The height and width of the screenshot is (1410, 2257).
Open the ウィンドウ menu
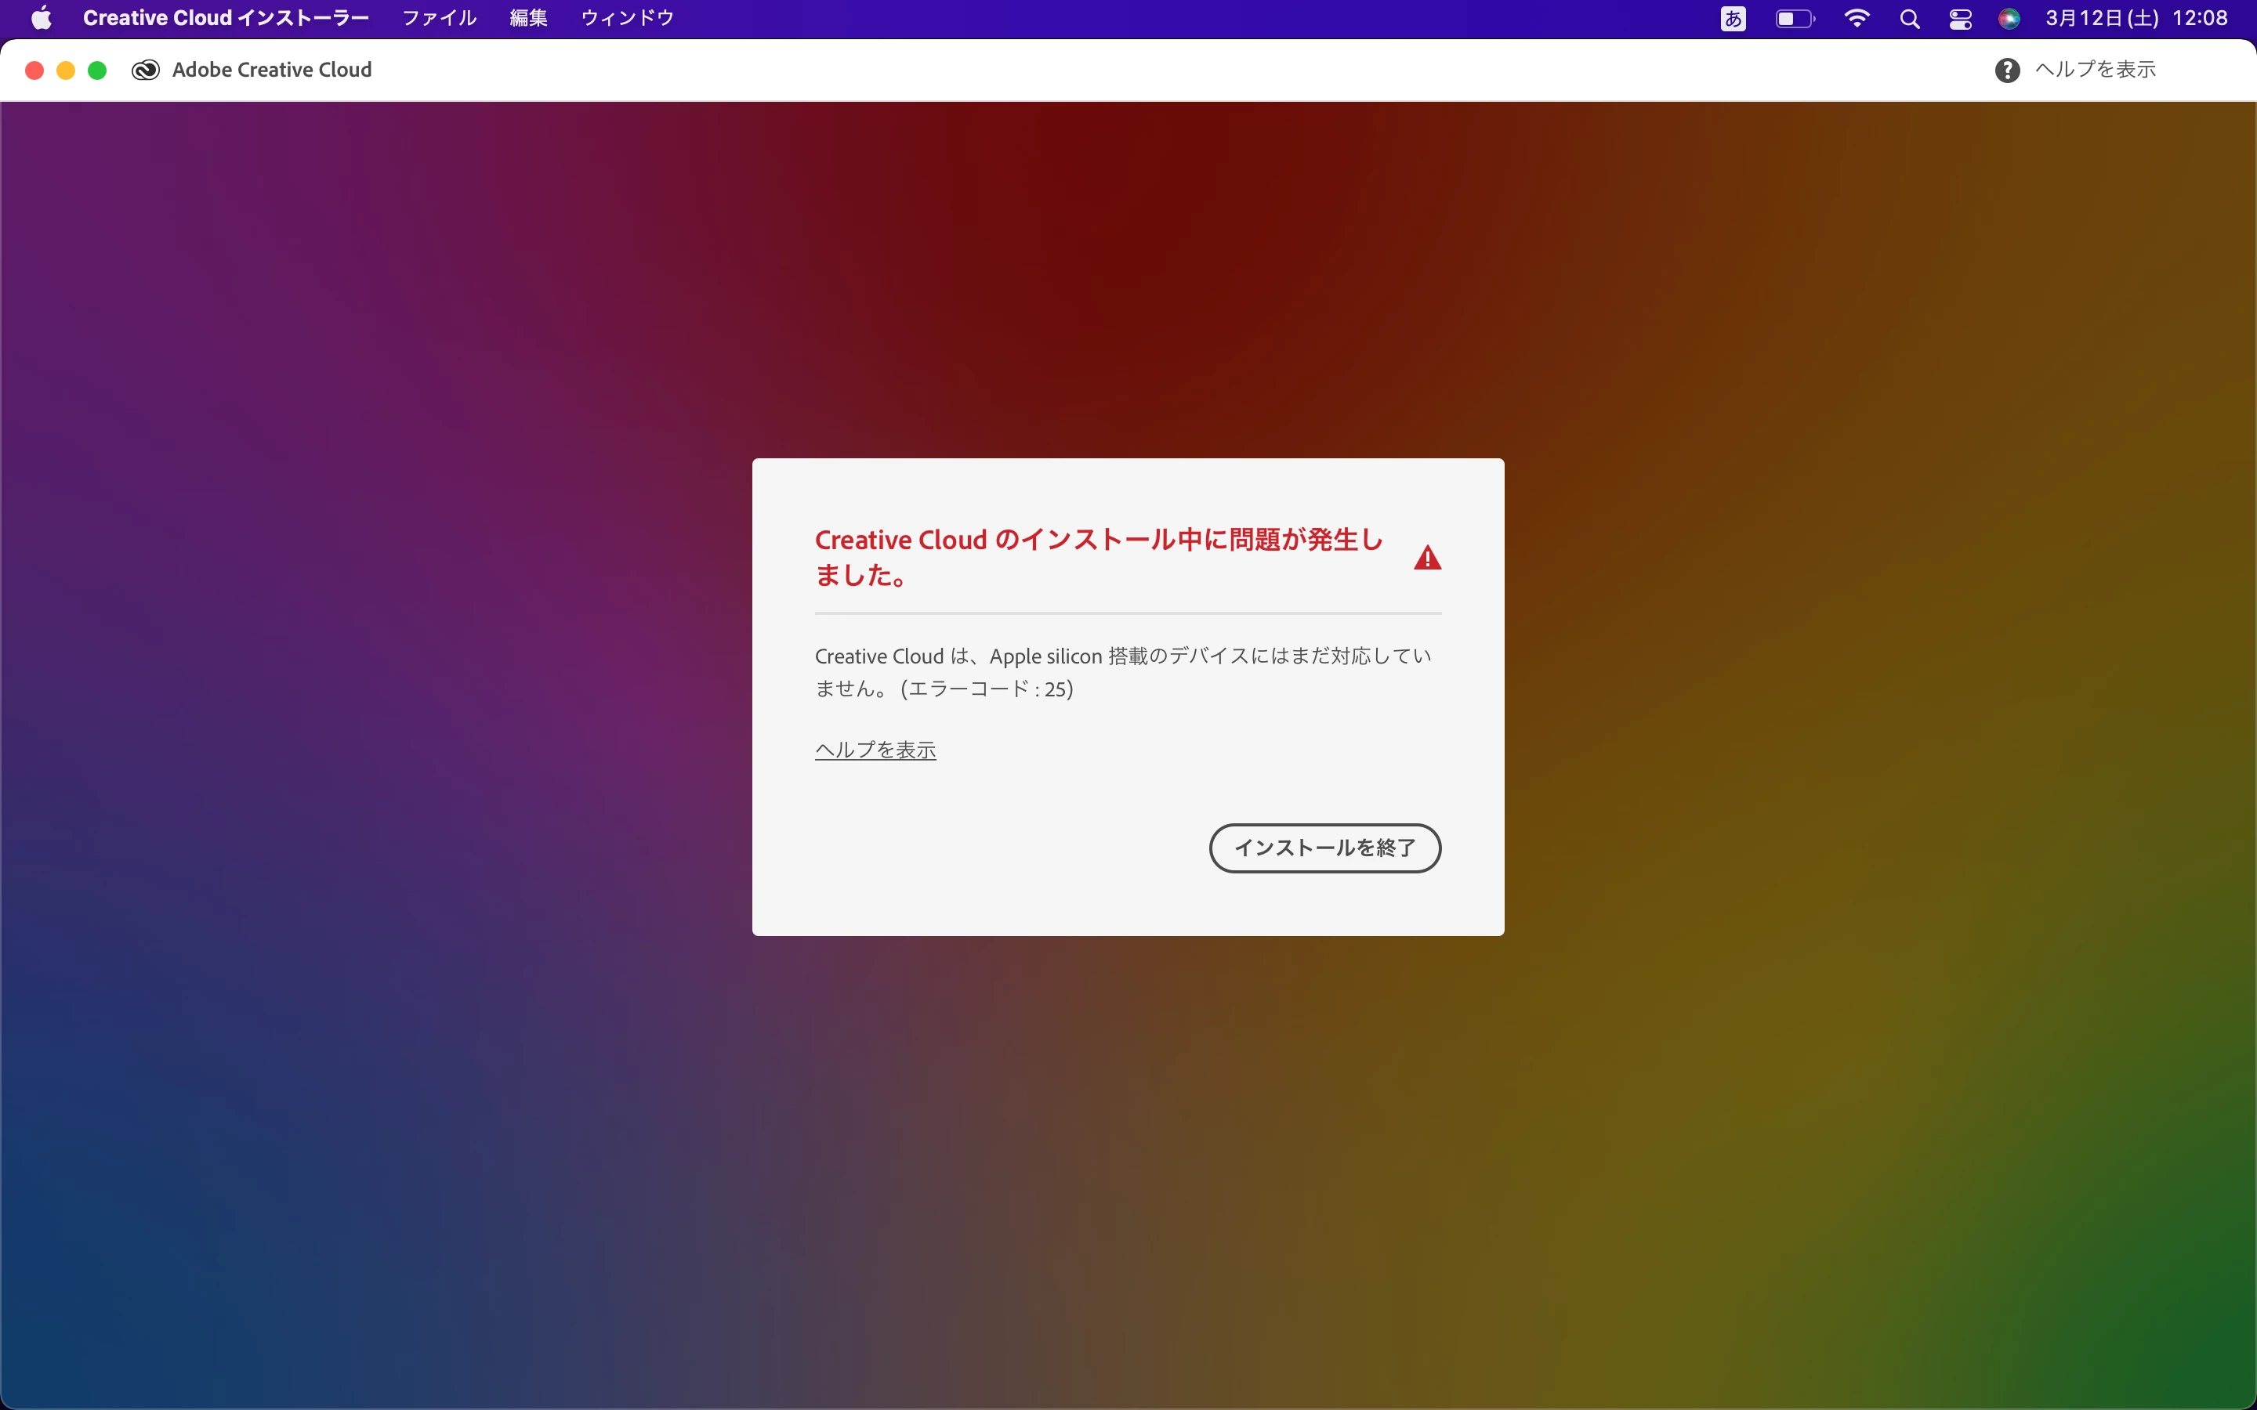[627, 18]
